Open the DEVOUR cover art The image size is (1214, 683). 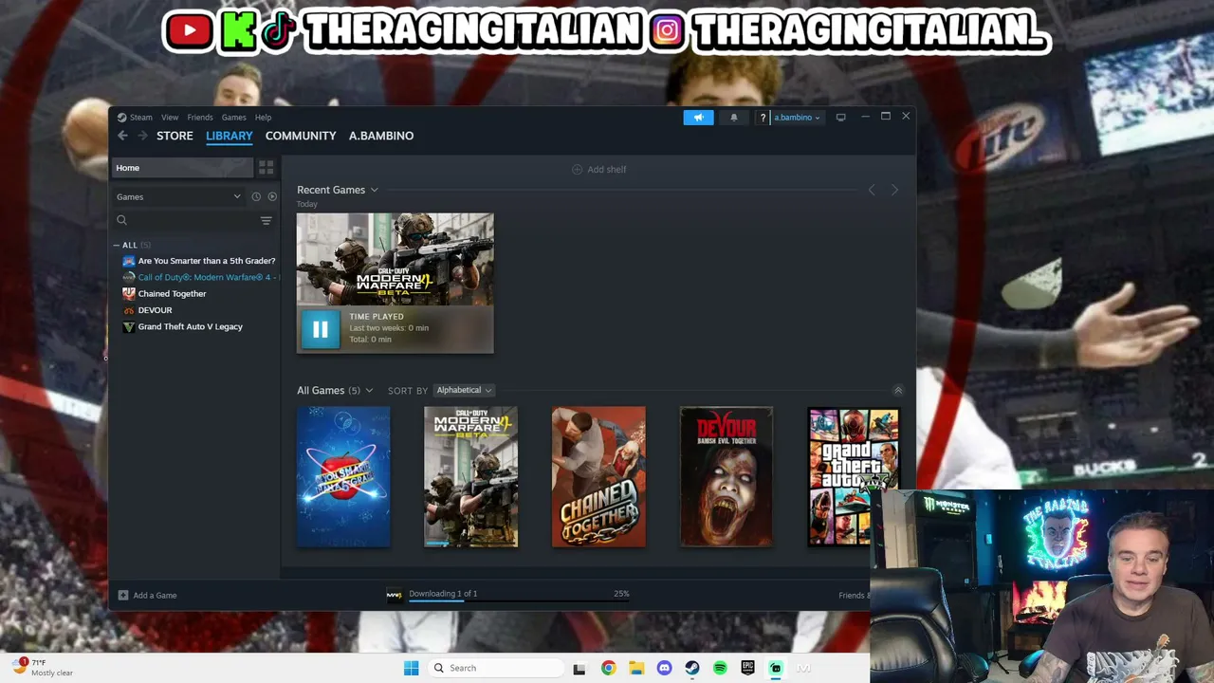click(x=727, y=477)
